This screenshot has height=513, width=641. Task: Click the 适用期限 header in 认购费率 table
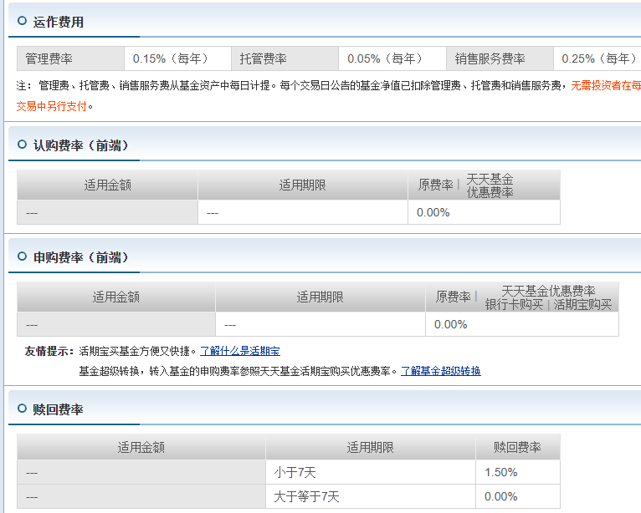pyautogui.click(x=303, y=185)
